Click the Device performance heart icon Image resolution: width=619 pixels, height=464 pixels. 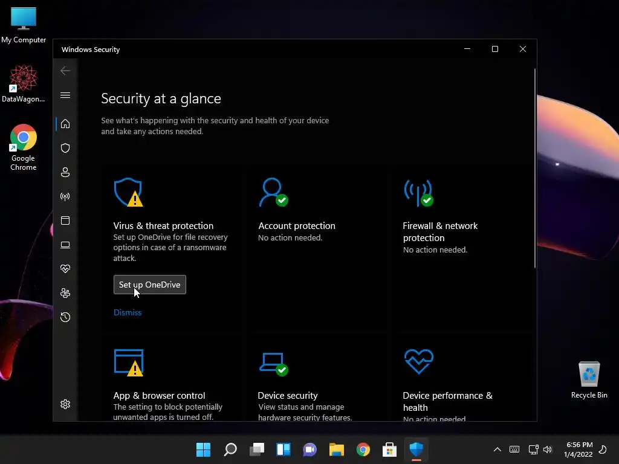coord(419,361)
